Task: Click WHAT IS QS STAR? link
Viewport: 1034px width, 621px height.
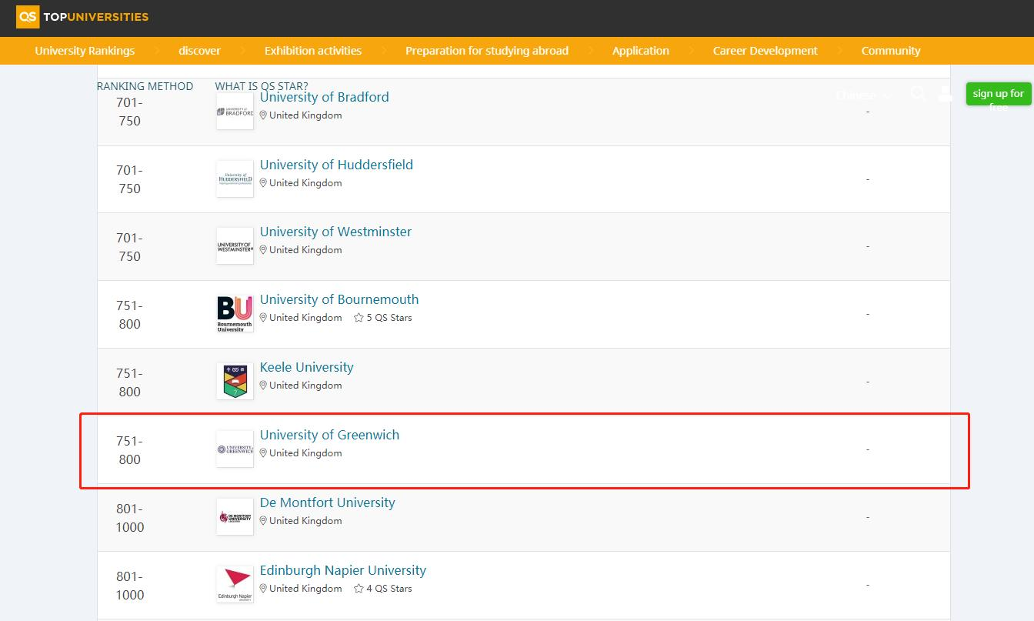Action: pyautogui.click(x=262, y=86)
